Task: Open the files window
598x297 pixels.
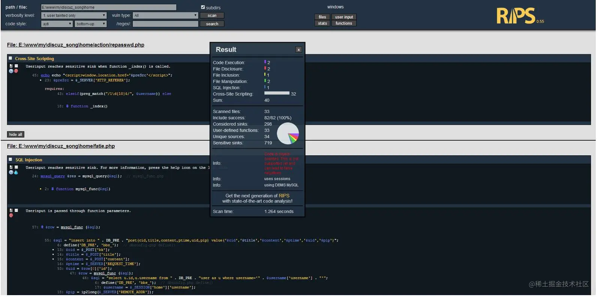Action: [x=322, y=17]
